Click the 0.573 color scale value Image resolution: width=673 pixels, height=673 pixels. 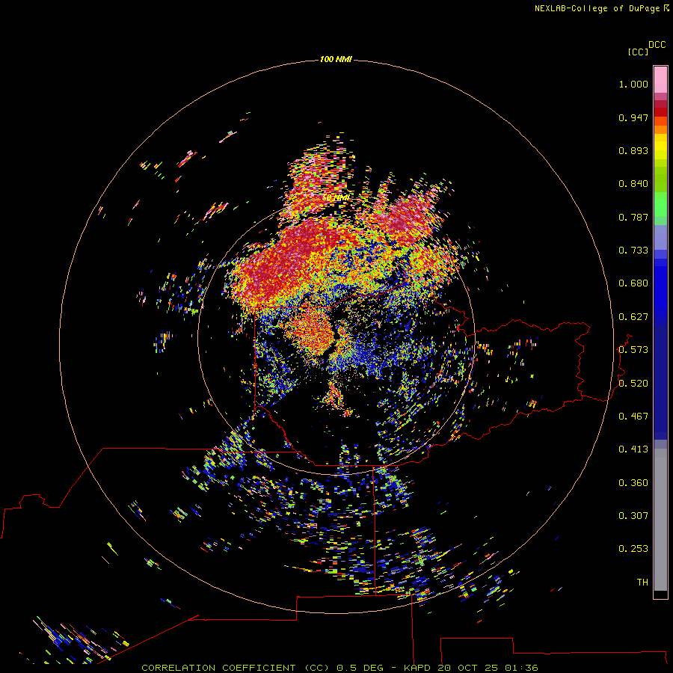[633, 350]
